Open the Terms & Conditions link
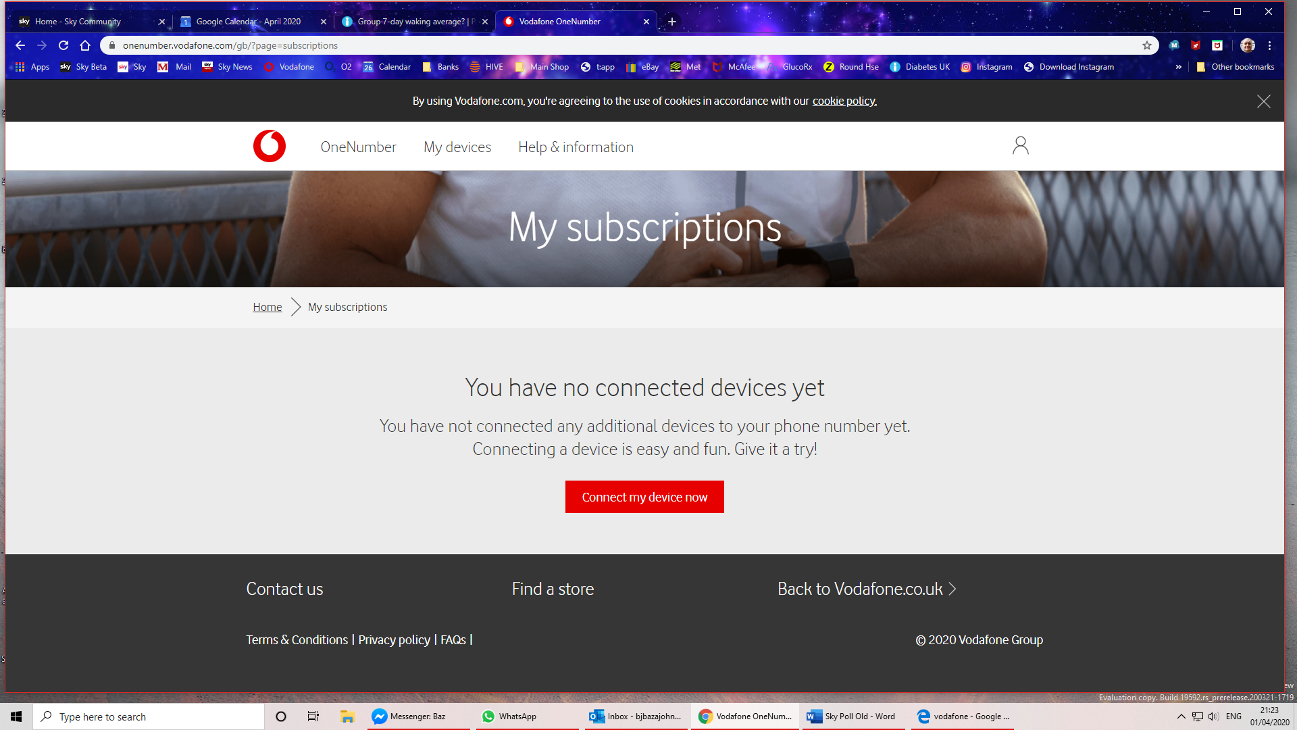The width and height of the screenshot is (1297, 730). [x=297, y=639]
